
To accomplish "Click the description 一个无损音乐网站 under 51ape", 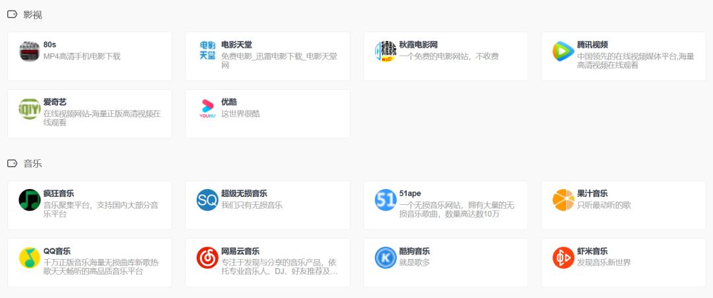I will (x=456, y=209).
